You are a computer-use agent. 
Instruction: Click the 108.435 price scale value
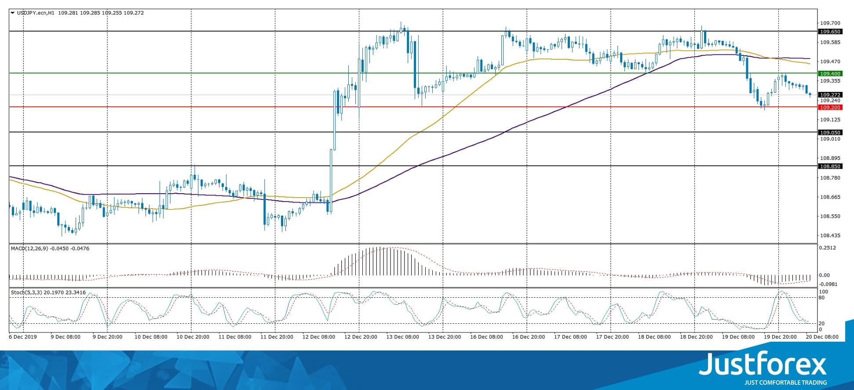click(x=830, y=235)
